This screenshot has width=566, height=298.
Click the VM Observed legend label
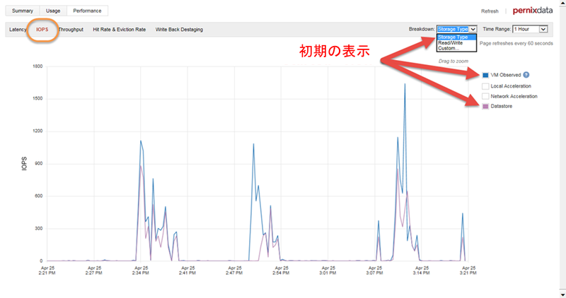point(506,75)
